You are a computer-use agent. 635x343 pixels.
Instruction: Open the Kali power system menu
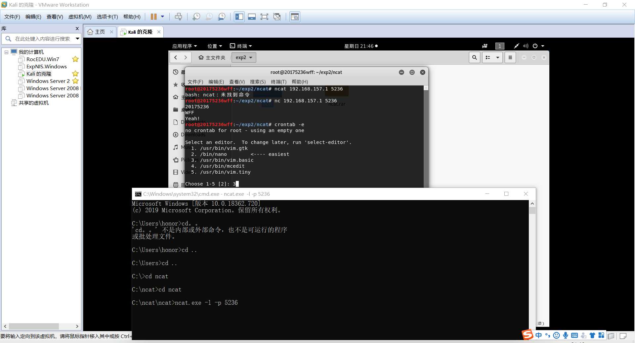coord(538,46)
